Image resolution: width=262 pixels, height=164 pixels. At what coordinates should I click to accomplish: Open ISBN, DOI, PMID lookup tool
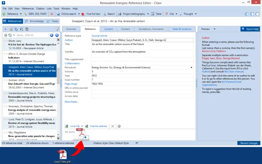point(35,14)
